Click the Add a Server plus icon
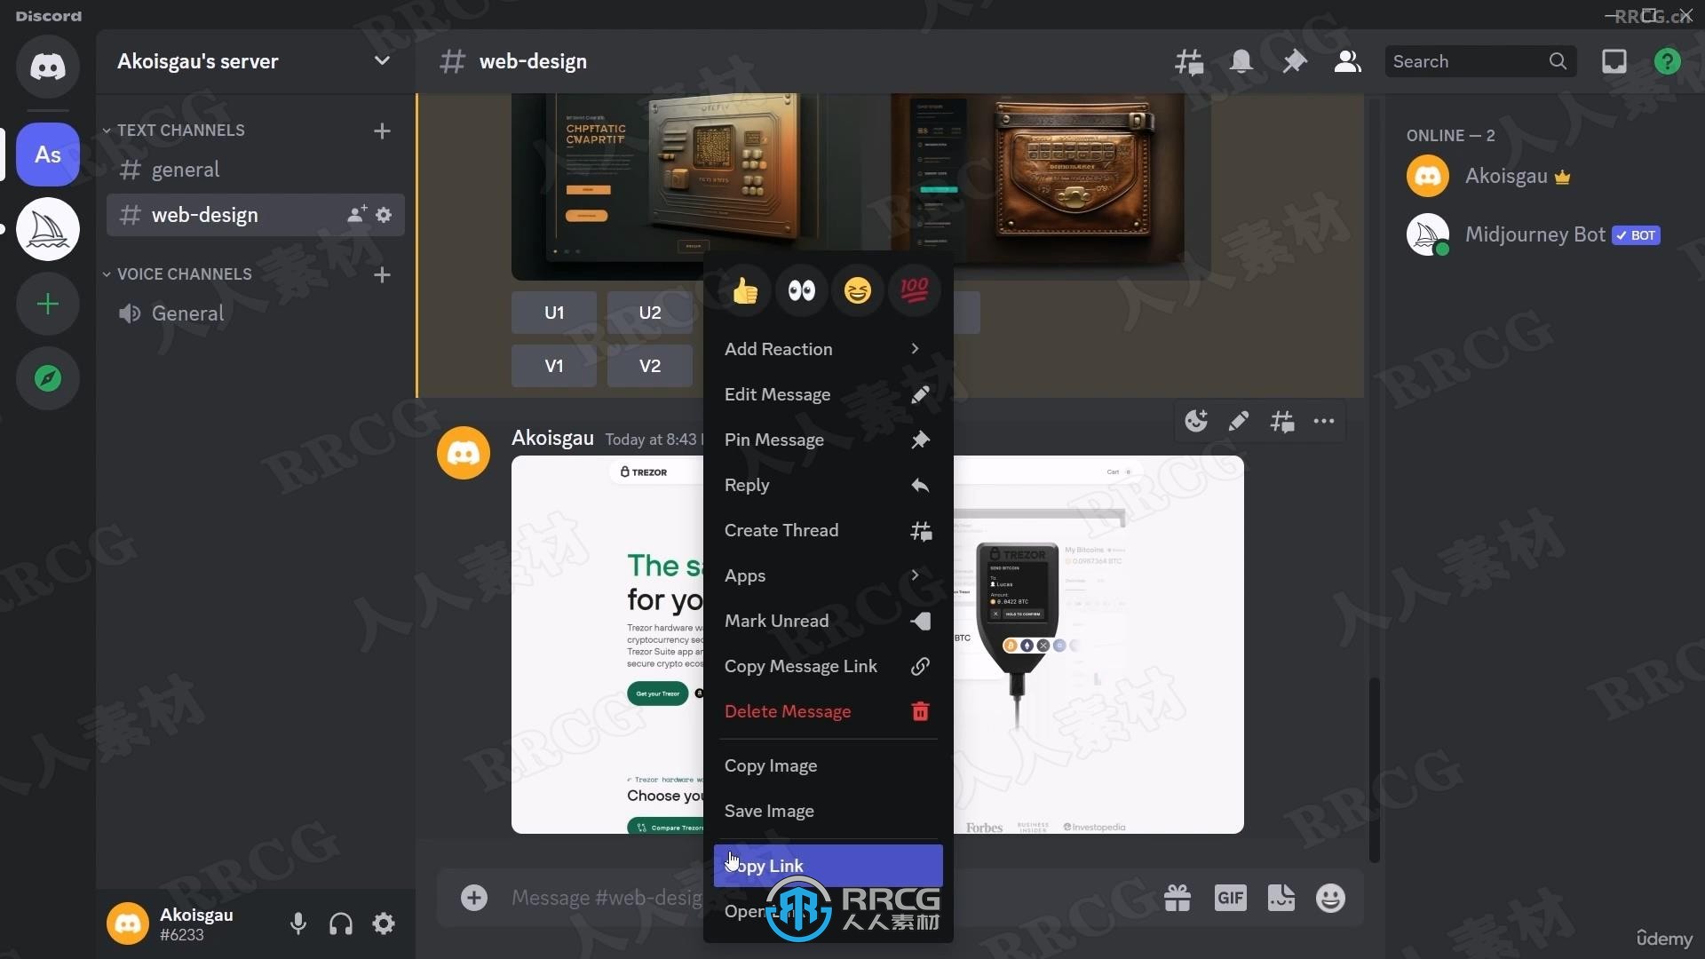This screenshot has height=959, width=1705. click(x=48, y=305)
